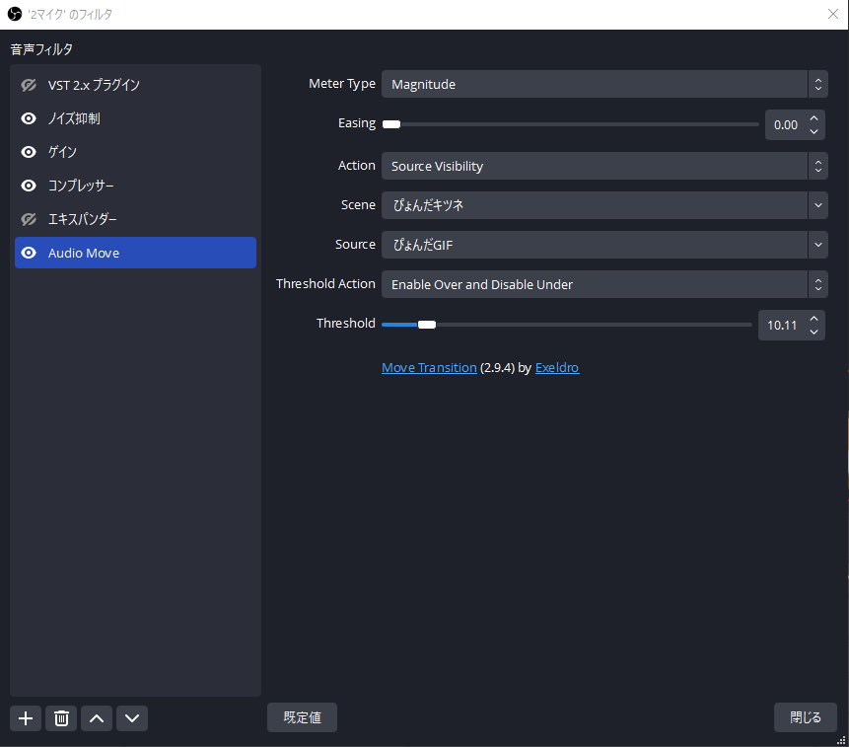Toggle visibility of VST 2.x プラグイン filter
Screen dimensions: 849x747
click(x=29, y=85)
